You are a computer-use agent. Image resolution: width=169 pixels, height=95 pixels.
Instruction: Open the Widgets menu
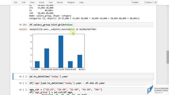[71, 2]
